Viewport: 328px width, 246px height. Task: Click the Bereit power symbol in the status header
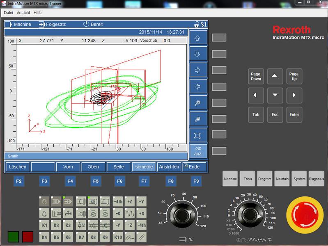point(86,24)
